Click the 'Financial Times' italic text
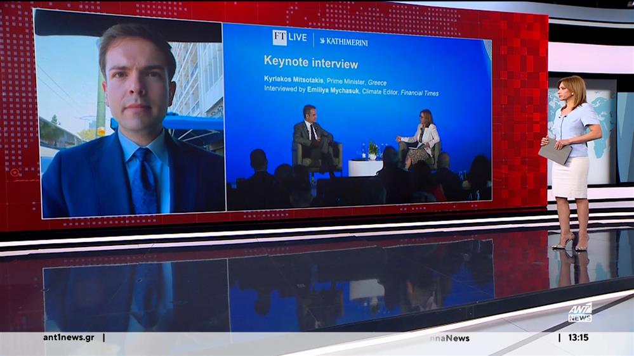Image resolution: width=634 pixels, height=356 pixels. tap(416, 92)
